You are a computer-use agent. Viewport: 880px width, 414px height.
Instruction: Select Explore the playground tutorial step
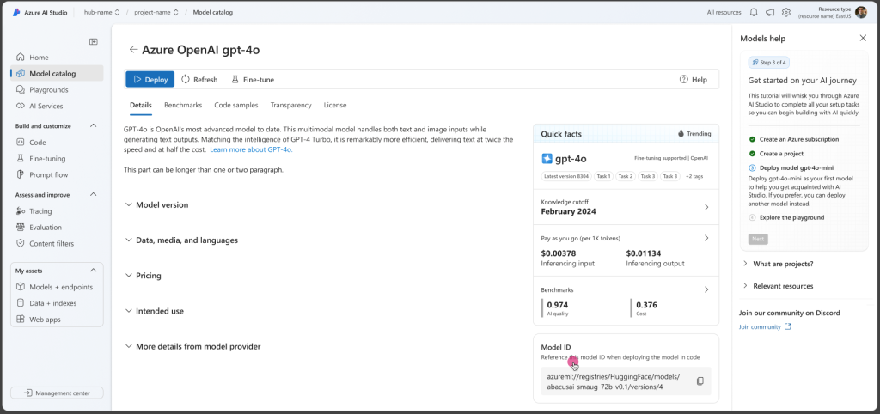click(785, 217)
